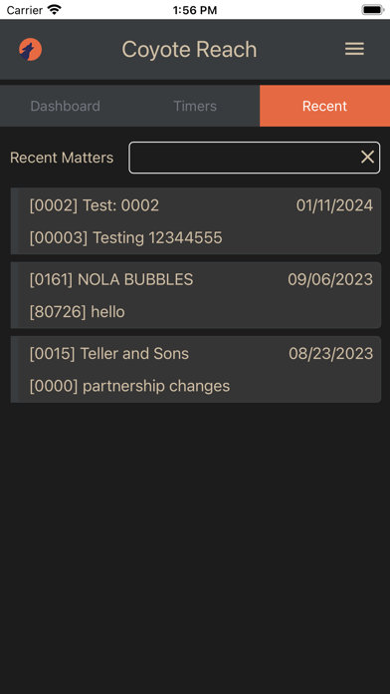The image size is (390, 694).
Task: Check the Wi-Fi status icon
Action: 55,10
